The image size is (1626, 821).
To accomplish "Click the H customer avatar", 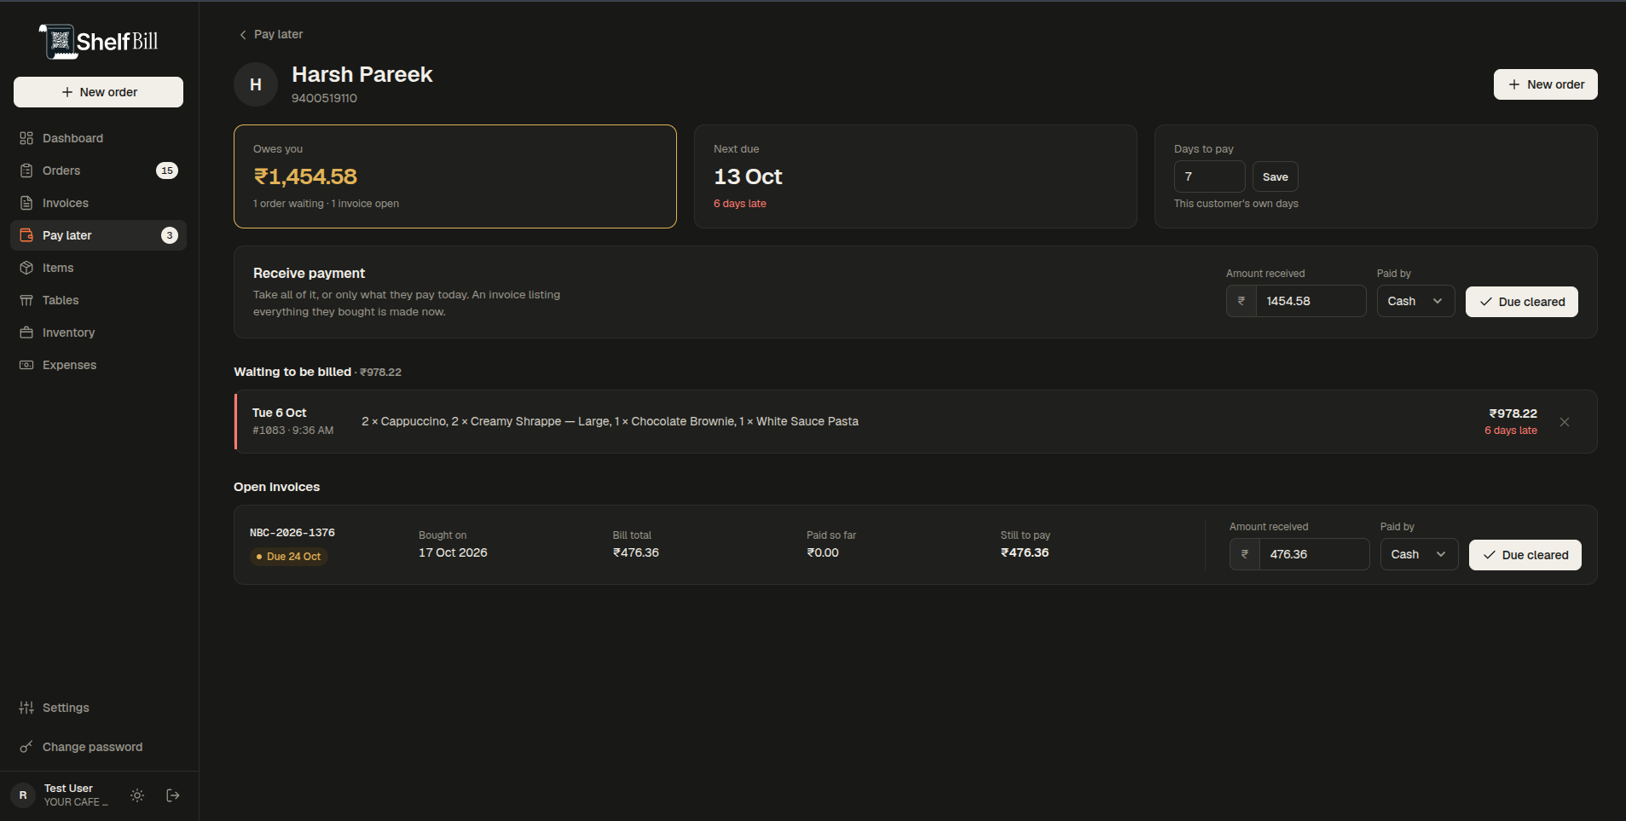I will [256, 84].
